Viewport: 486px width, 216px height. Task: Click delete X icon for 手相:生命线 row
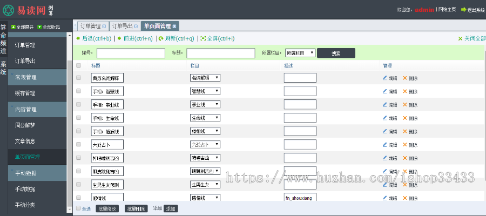pos(404,118)
